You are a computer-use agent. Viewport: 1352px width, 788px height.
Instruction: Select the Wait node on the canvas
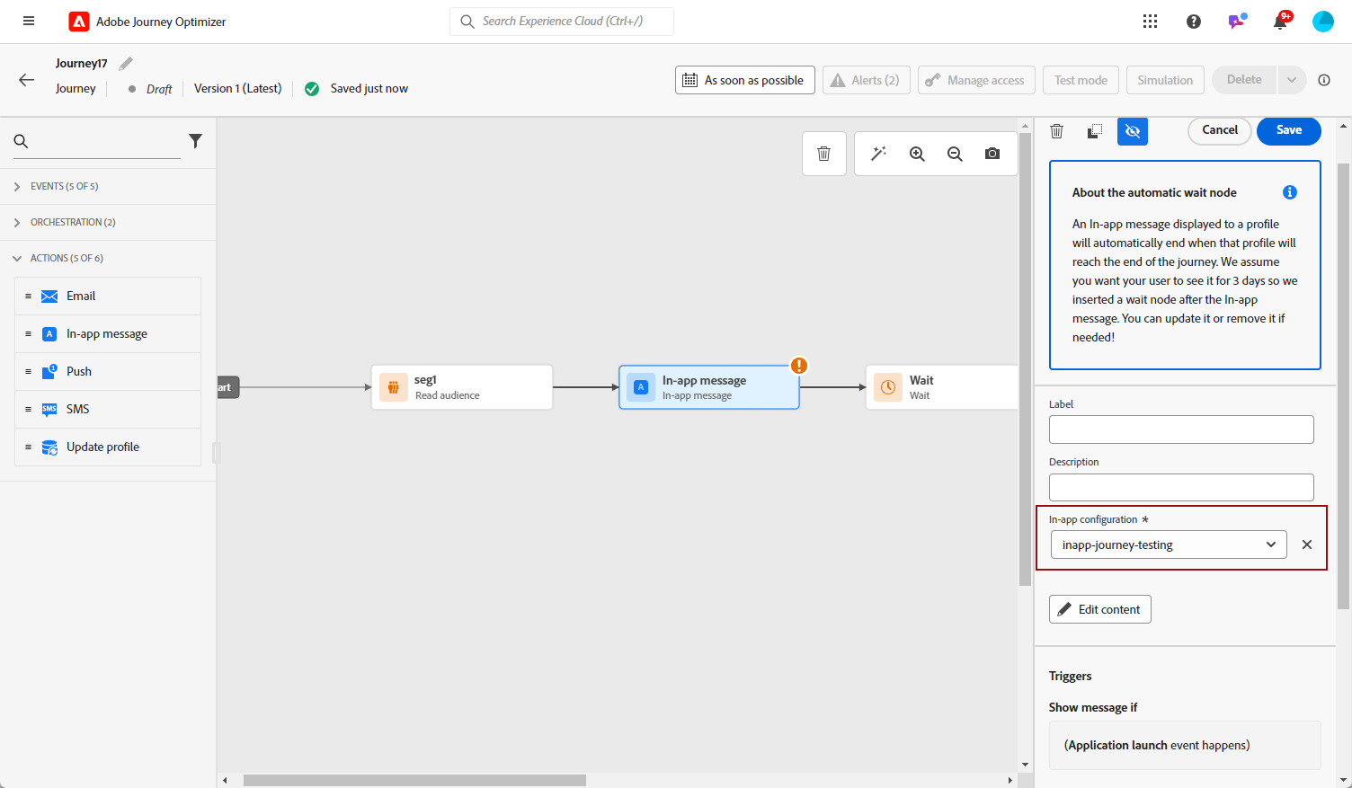coord(942,387)
